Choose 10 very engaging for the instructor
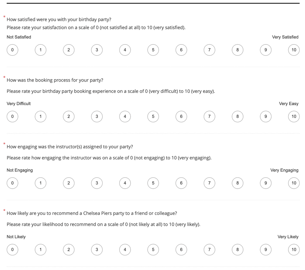This screenshot has width=305, height=270. [x=294, y=183]
